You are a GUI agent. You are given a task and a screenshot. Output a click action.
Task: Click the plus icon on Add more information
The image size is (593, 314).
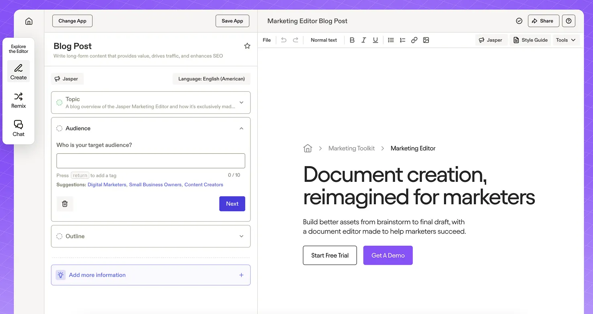pyautogui.click(x=241, y=275)
